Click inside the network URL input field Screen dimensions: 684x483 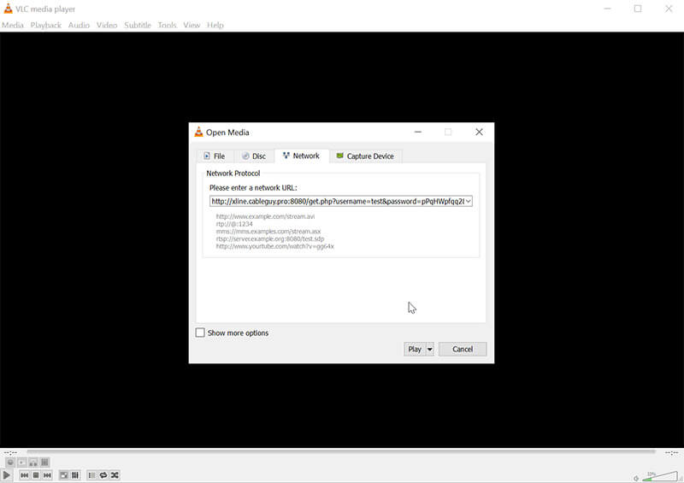[337, 201]
